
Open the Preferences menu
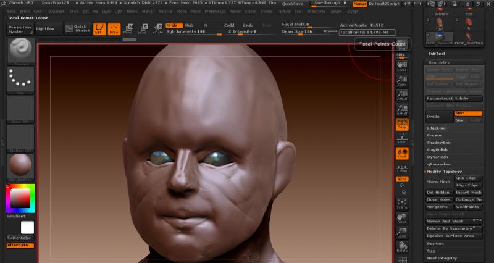pyautogui.click(x=215, y=11)
